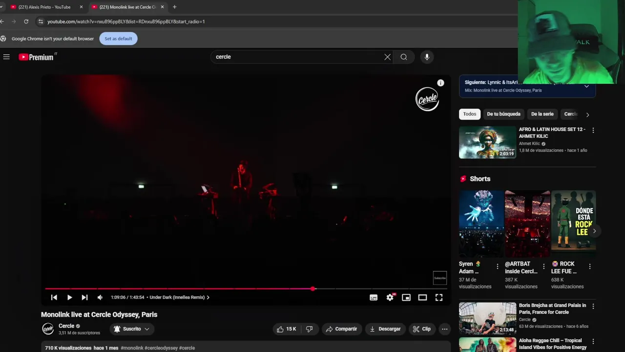Open the Cercle channel avatar
625x352 pixels.
48,329
